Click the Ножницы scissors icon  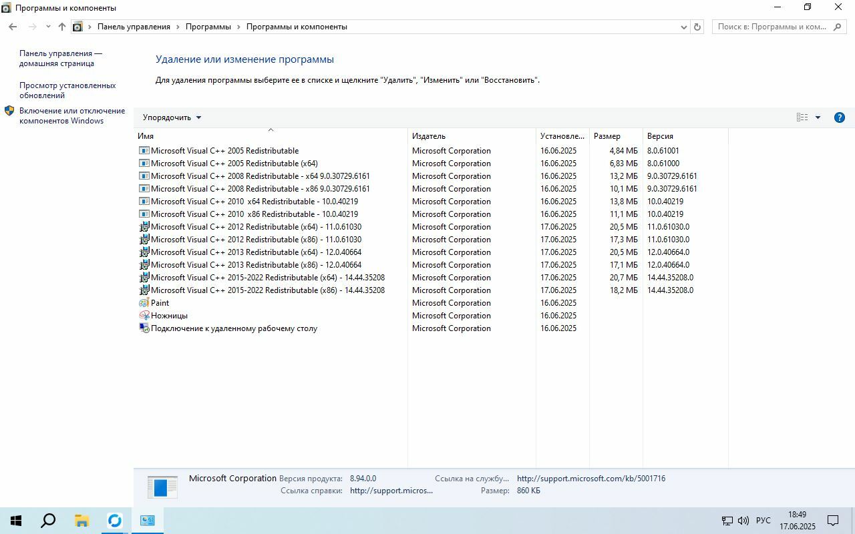click(x=144, y=316)
